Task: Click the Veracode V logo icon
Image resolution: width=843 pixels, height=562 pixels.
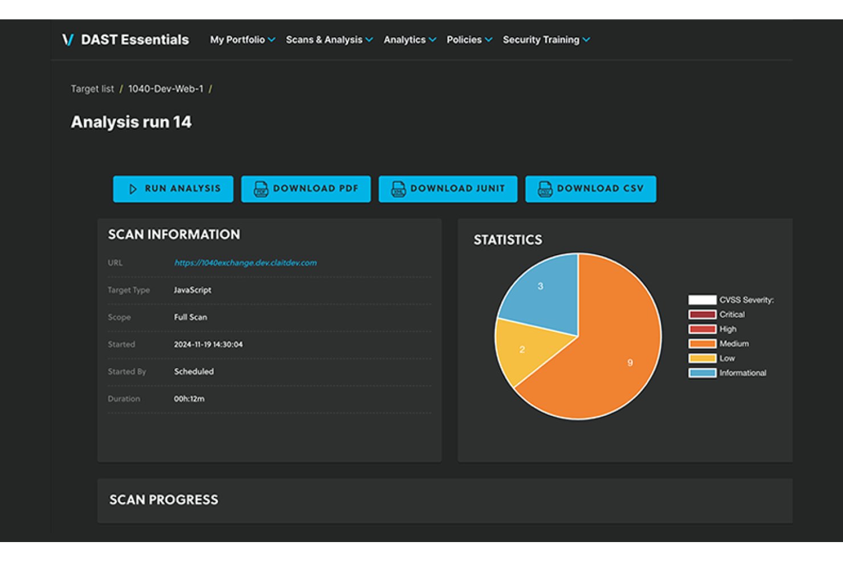Action: (68, 40)
